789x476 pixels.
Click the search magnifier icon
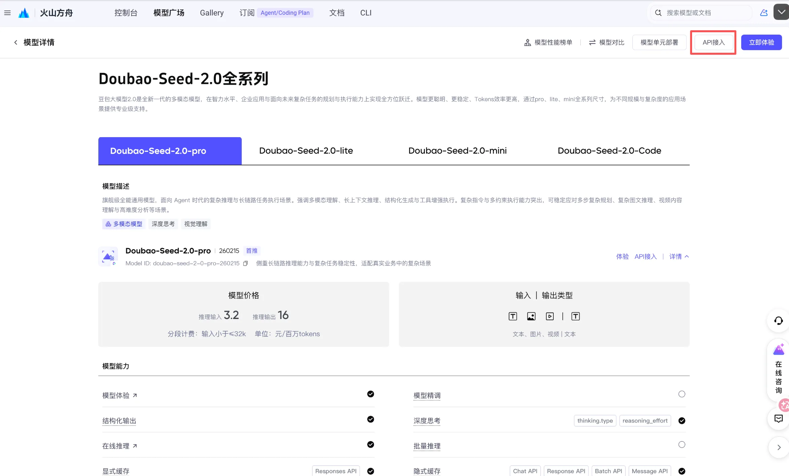(x=658, y=13)
